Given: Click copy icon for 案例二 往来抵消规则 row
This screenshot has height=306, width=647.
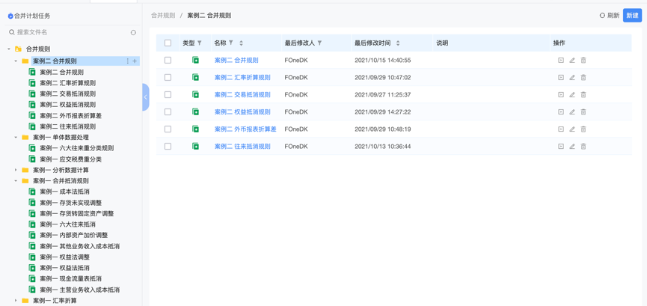Looking at the screenshot, I should (561, 146).
